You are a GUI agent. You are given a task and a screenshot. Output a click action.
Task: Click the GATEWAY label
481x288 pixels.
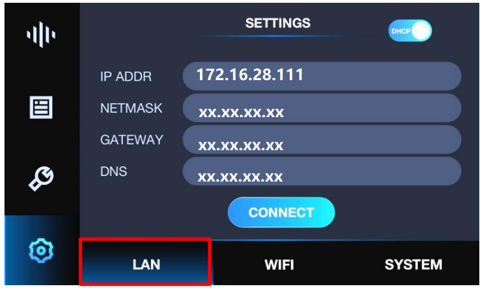pyautogui.click(x=131, y=140)
